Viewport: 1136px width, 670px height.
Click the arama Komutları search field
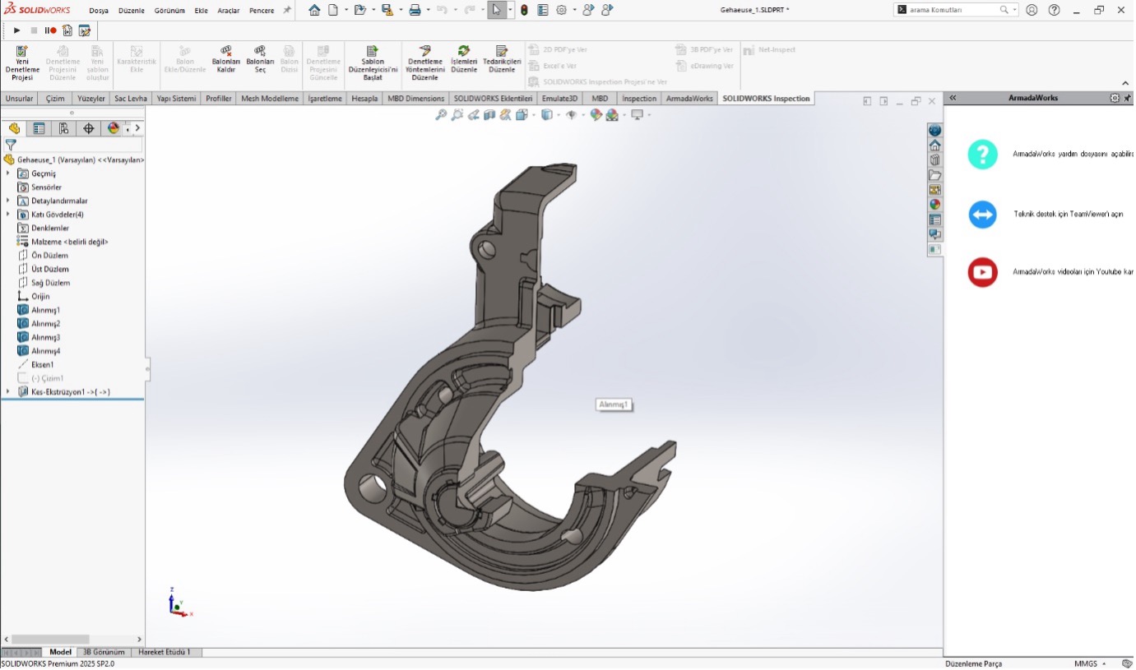[954, 10]
